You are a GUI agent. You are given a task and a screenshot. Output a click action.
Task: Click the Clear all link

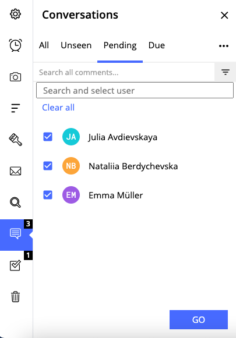click(58, 108)
